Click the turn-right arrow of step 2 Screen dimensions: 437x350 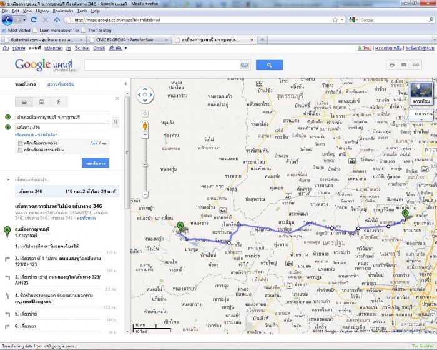(7, 259)
